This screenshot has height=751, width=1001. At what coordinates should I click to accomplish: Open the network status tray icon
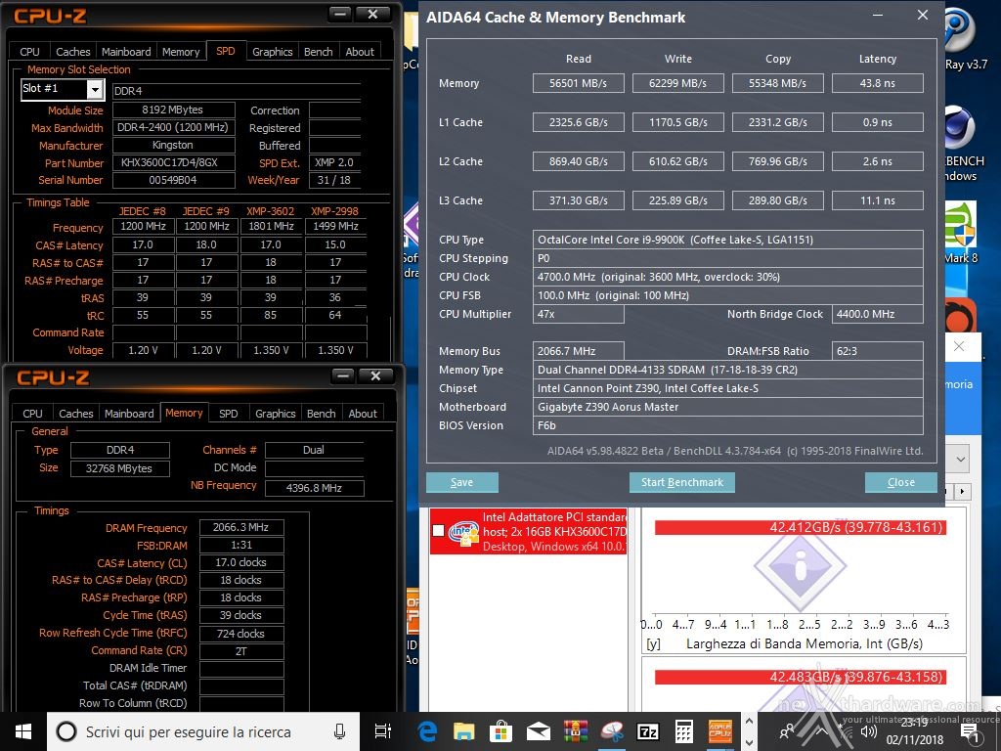pyautogui.click(x=846, y=731)
